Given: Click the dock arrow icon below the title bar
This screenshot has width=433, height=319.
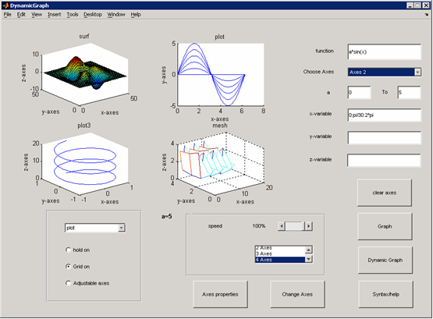Looking at the screenshot, I should (427, 15).
